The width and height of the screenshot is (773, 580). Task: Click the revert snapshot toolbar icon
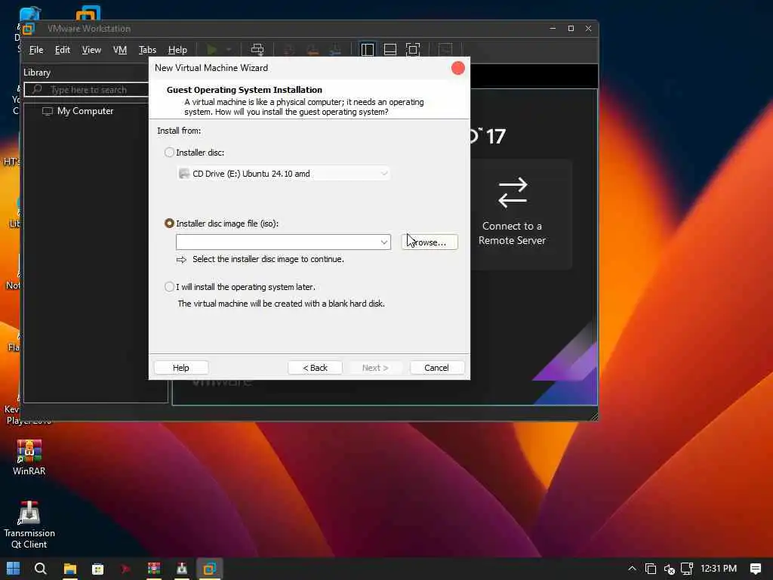(x=313, y=49)
